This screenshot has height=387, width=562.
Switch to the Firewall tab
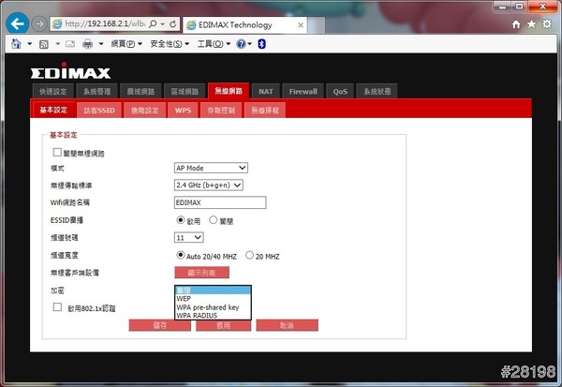point(303,92)
